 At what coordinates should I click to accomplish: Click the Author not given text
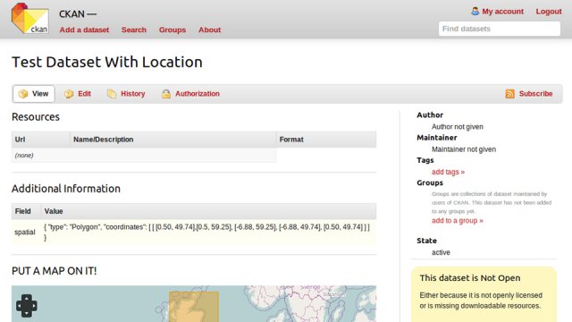click(458, 127)
